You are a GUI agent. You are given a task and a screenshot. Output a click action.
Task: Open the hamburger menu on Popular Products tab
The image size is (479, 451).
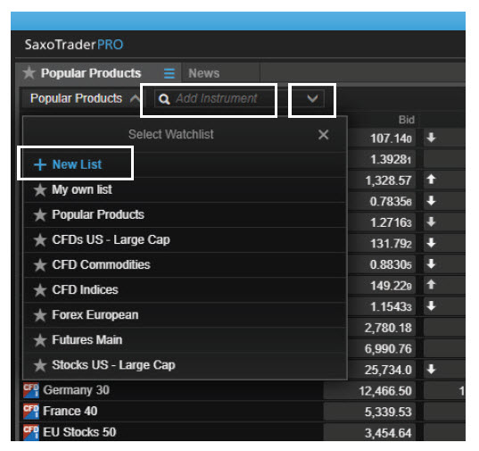pyautogui.click(x=169, y=73)
